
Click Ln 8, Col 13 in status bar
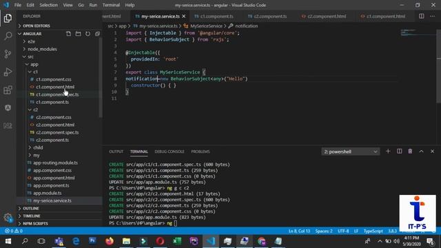tap(299, 231)
